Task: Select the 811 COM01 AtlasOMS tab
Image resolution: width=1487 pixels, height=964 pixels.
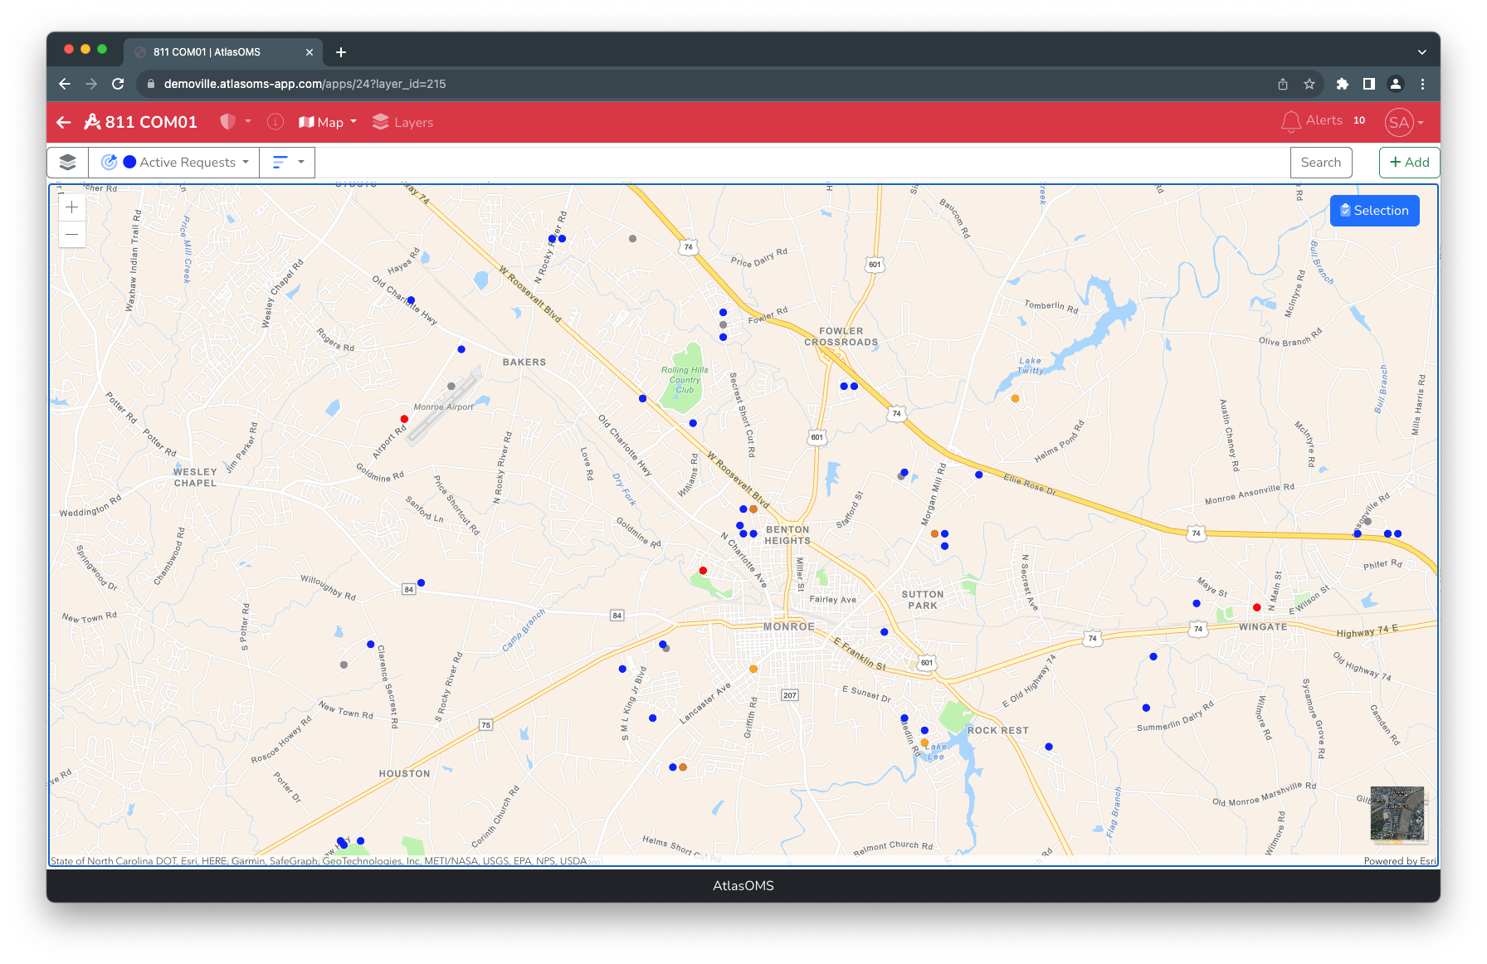Action: [222, 51]
